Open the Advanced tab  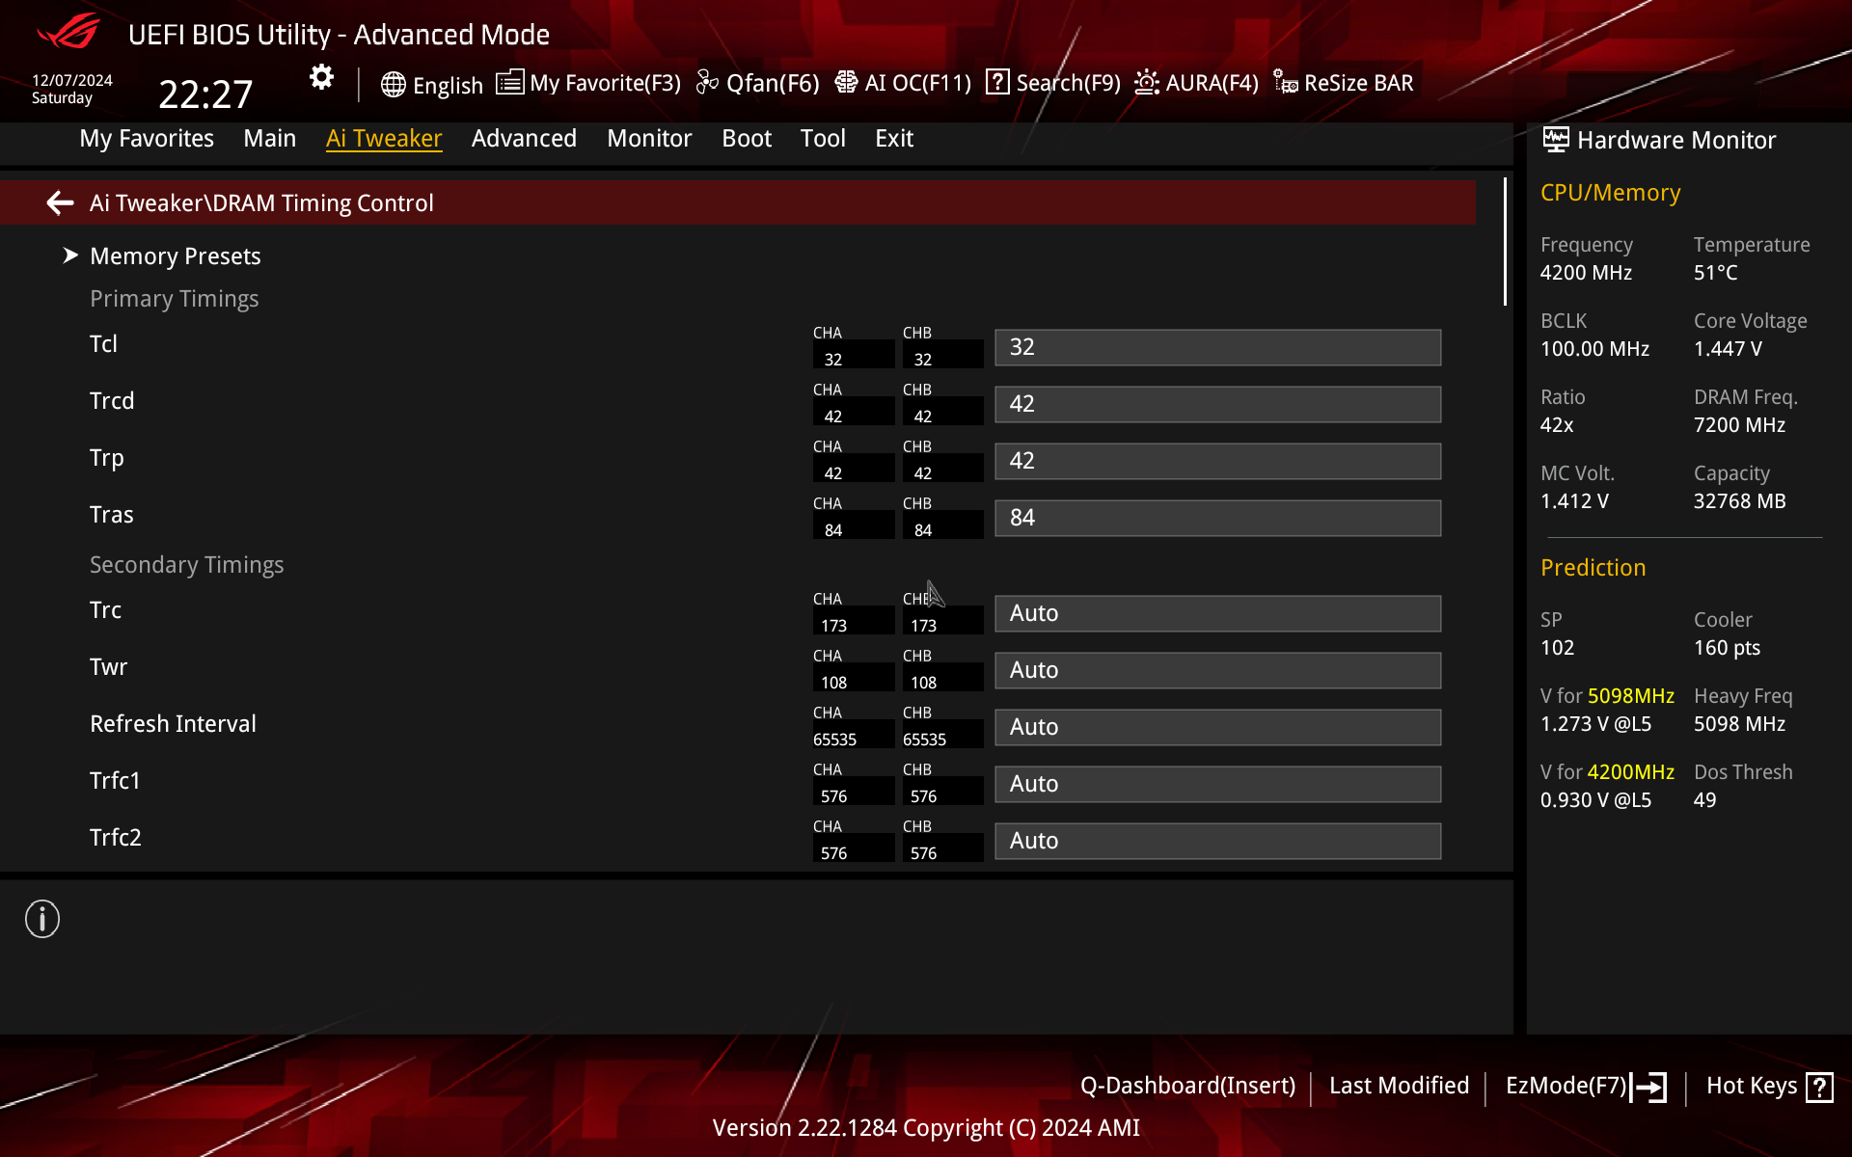point(524,138)
